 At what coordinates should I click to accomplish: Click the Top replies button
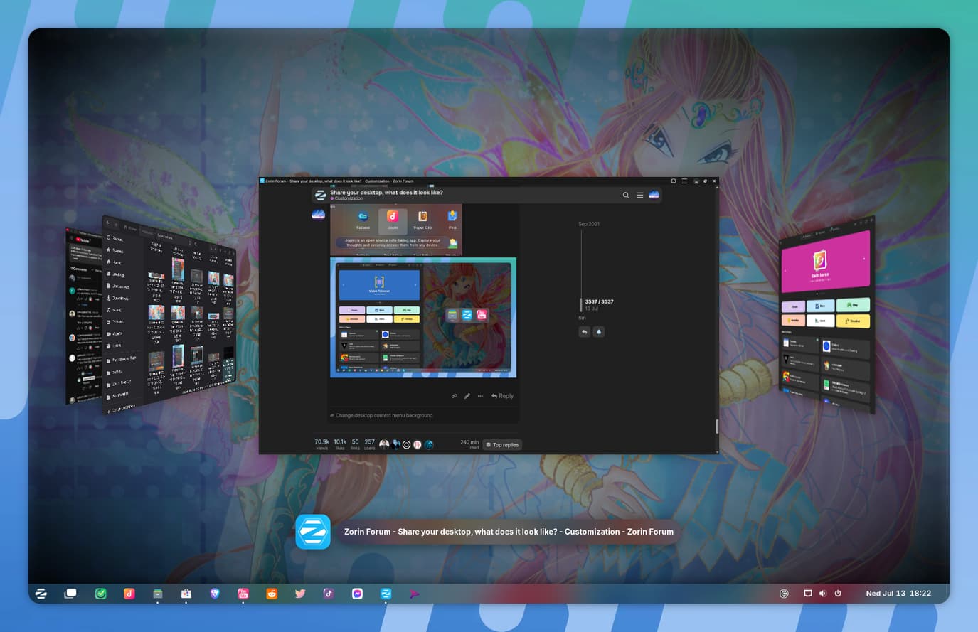[x=503, y=445]
